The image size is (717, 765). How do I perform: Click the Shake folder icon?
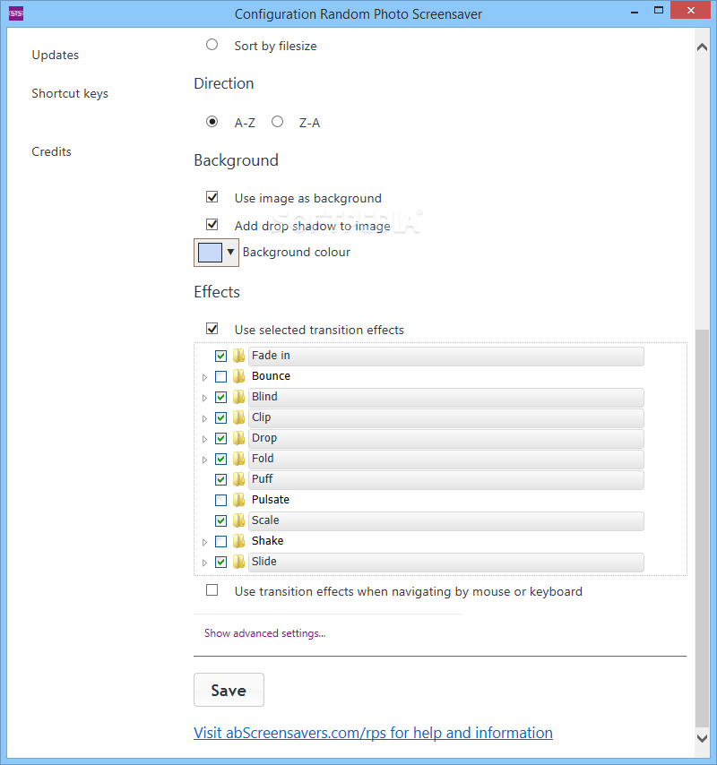tap(238, 541)
